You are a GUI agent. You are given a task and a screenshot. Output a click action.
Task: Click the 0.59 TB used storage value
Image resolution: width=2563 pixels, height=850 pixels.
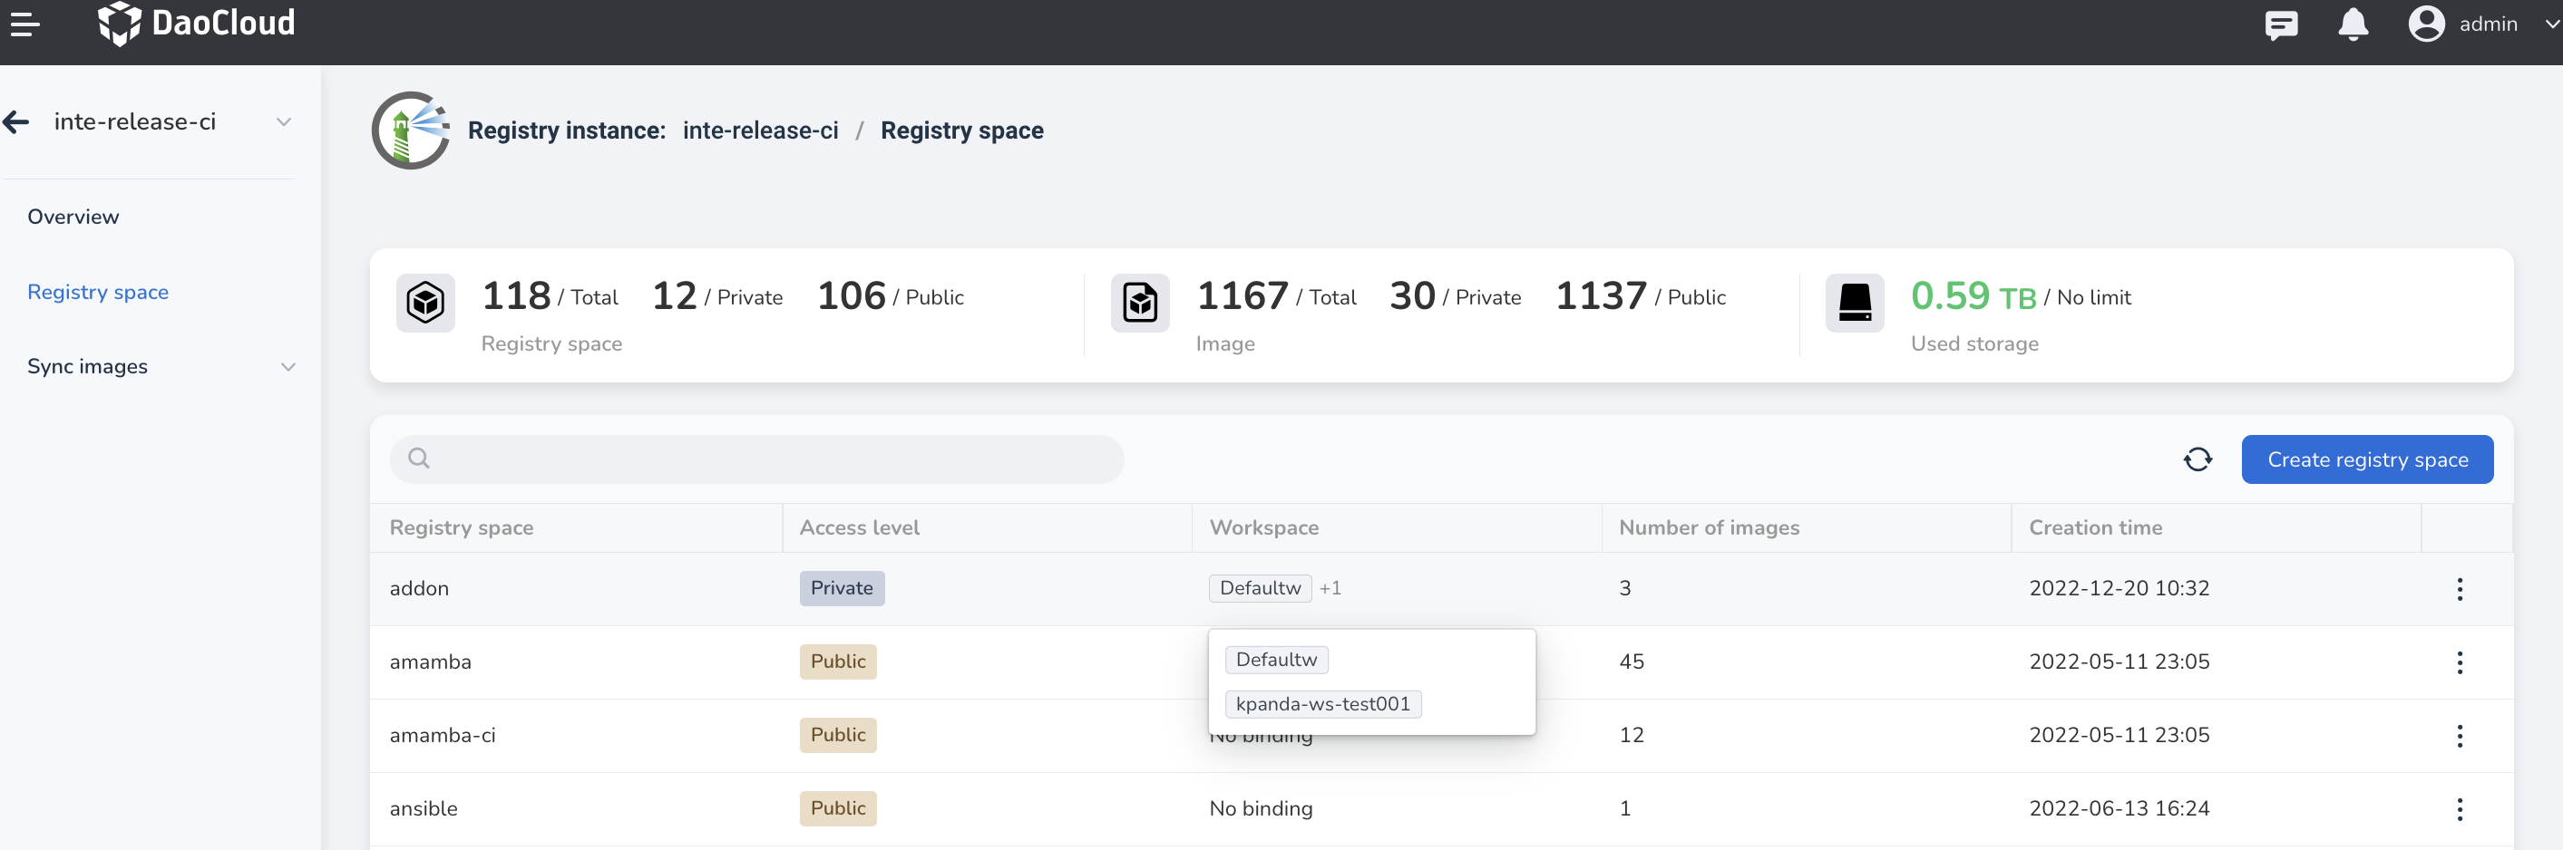coord(1973,295)
